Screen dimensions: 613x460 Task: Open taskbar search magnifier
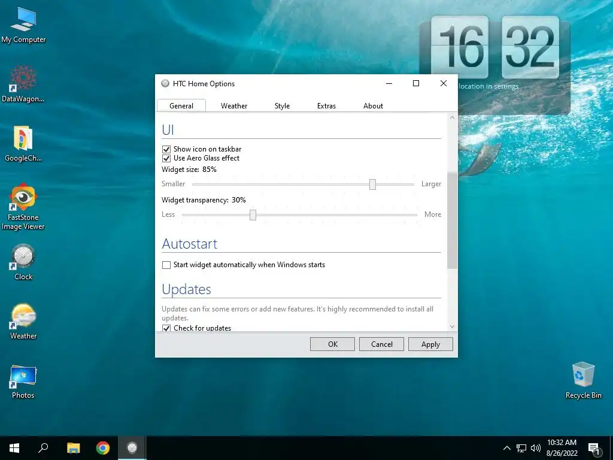[43, 448]
